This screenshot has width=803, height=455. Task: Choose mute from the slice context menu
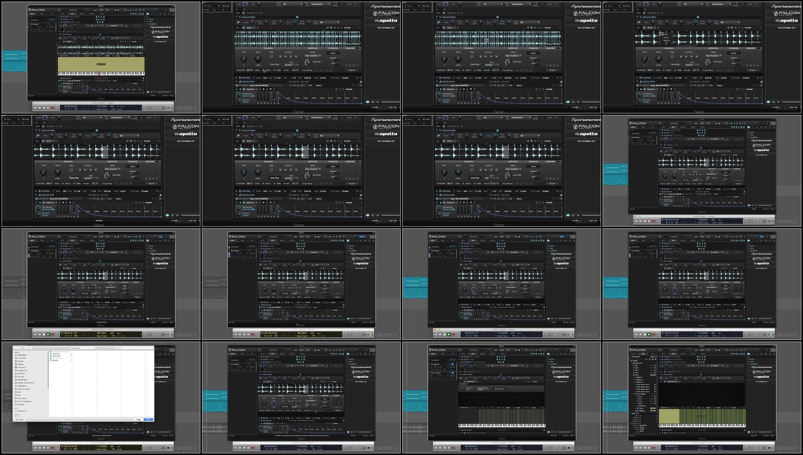(x=666, y=37)
